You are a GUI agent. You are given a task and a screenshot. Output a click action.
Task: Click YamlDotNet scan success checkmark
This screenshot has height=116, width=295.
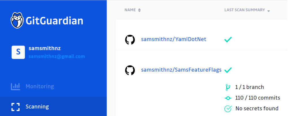coord(228,40)
